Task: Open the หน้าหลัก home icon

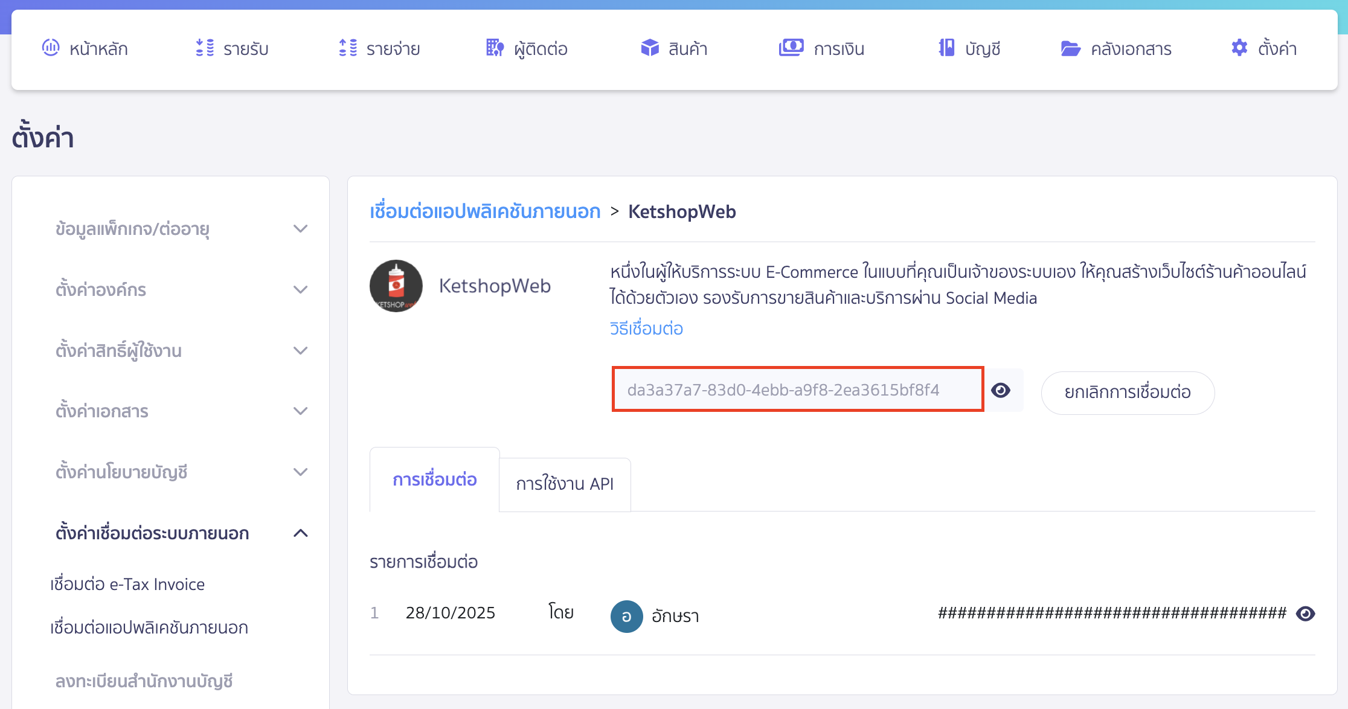Action: click(x=53, y=48)
